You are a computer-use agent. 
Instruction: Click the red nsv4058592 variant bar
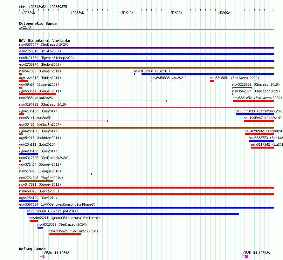259,134
